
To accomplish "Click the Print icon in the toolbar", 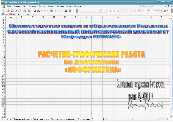I will (x=25, y=11).
